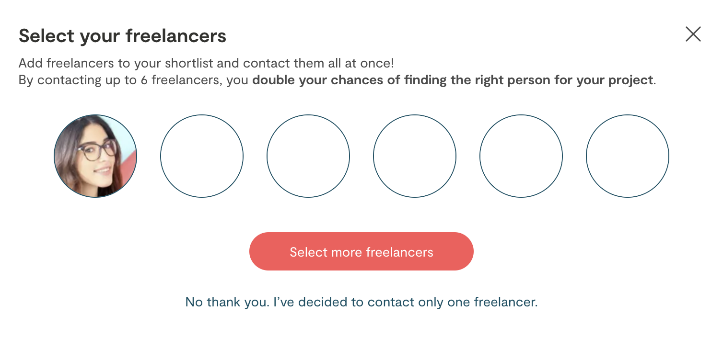Image resolution: width=723 pixels, height=338 pixels.
Task: Click the last empty freelancer slot circle
Action: click(628, 156)
